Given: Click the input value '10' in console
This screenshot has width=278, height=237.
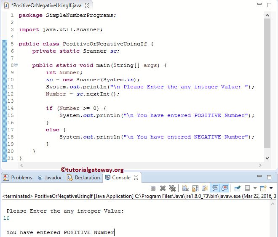Looking at the screenshot, I should 6,218.
